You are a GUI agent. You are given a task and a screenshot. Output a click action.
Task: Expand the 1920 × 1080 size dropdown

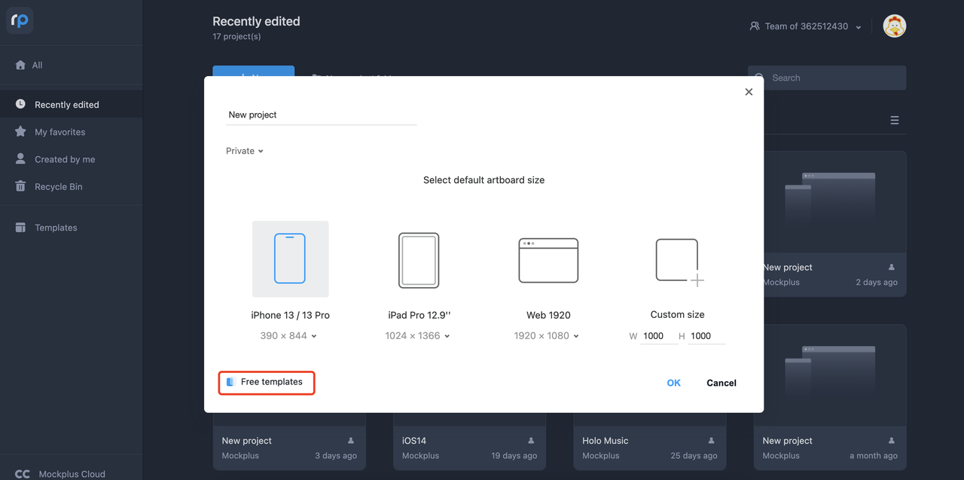(x=547, y=336)
